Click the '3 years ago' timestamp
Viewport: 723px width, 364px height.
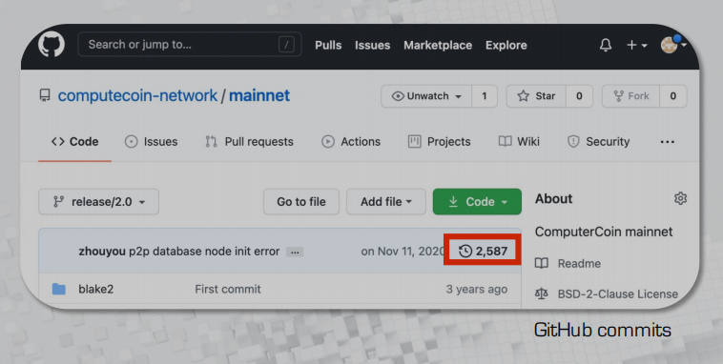tap(477, 290)
